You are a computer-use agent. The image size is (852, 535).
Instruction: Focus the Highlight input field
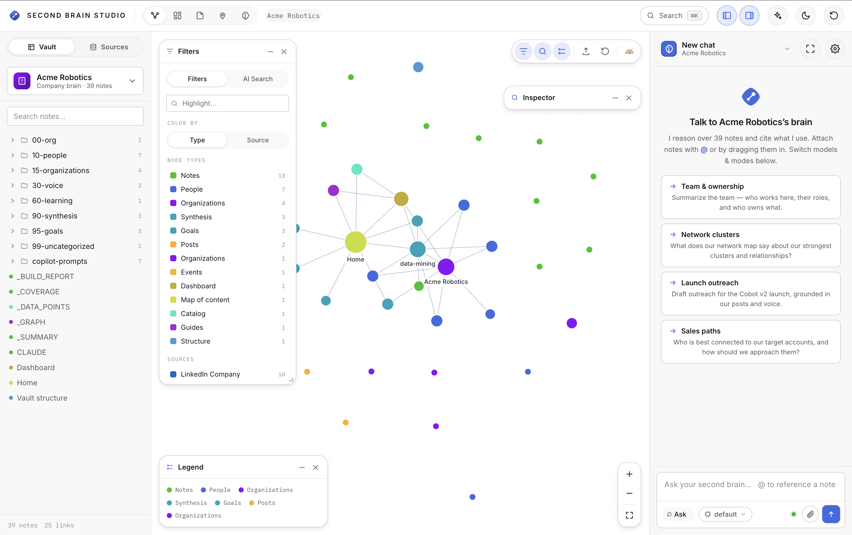click(x=228, y=103)
